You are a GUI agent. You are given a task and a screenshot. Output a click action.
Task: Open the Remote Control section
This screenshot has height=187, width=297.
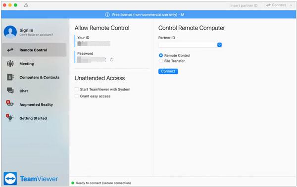click(x=34, y=50)
